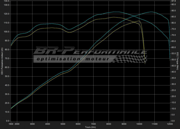Image resolution: width=180 pixels, height=129 pixels.
Task: Click the 100.0 tick on left power axis
Action: [x=7, y=32]
